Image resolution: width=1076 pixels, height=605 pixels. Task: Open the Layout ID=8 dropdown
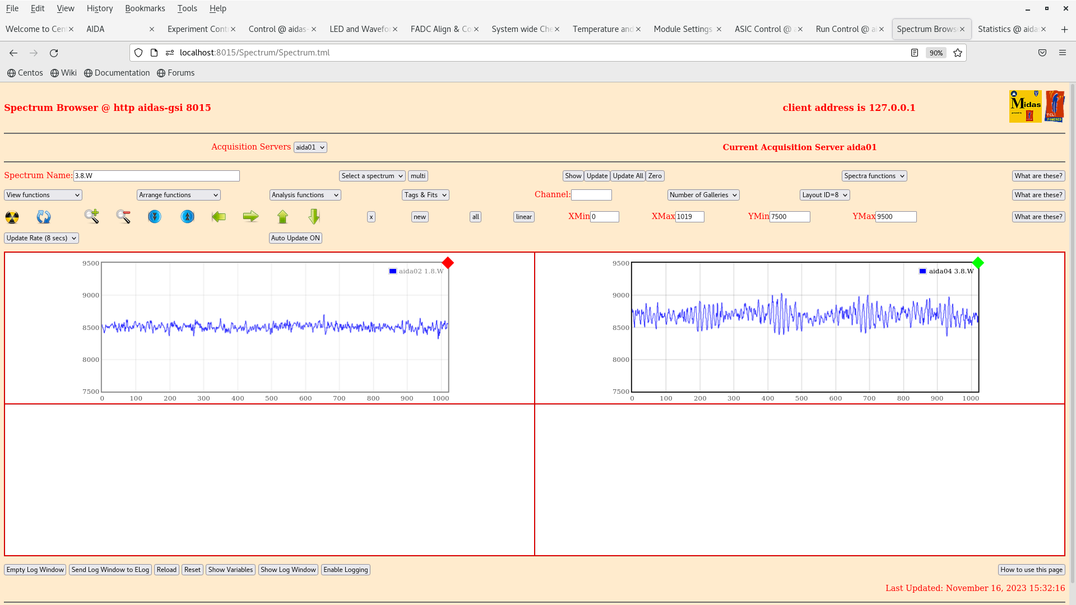coord(824,195)
